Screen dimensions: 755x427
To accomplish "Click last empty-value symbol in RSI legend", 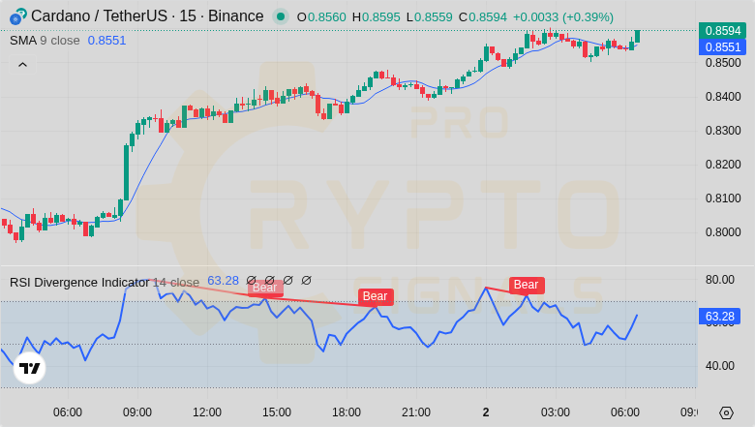I will click(x=306, y=280).
